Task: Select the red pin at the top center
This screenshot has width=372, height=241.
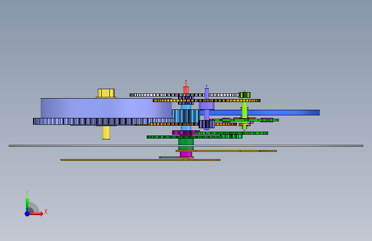Action: [186, 87]
